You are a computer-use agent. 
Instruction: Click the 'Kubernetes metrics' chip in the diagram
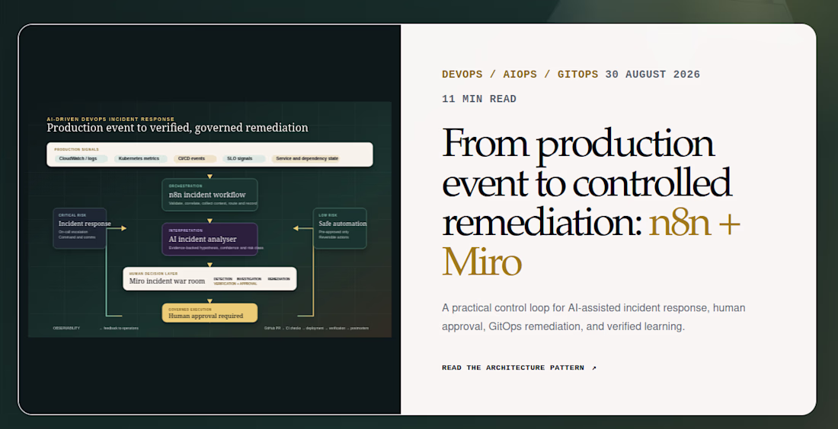coord(141,158)
